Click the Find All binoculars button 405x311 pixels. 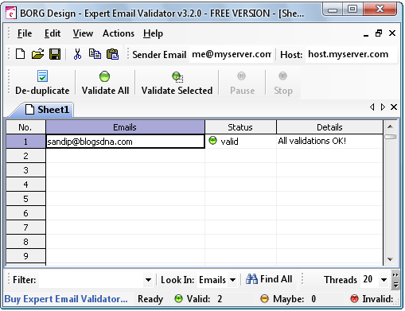(x=269, y=279)
